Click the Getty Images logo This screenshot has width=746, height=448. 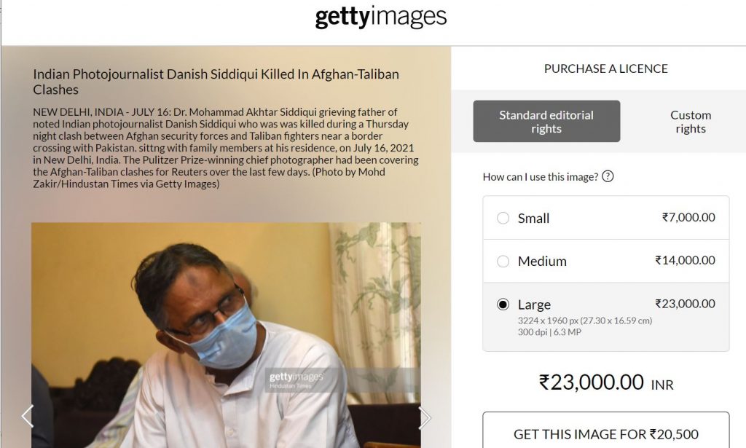(x=380, y=17)
